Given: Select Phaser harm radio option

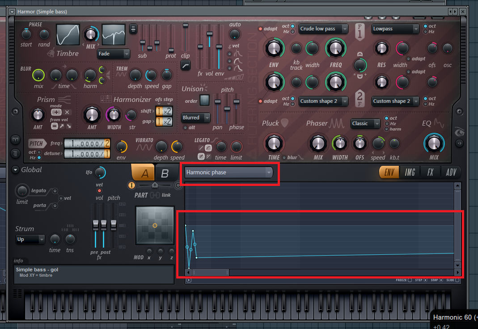Looking at the screenshot, I should point(386,129).
